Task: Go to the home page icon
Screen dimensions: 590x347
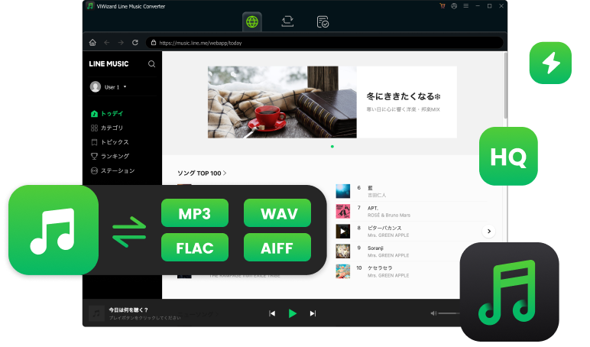Action: [92, 43]
